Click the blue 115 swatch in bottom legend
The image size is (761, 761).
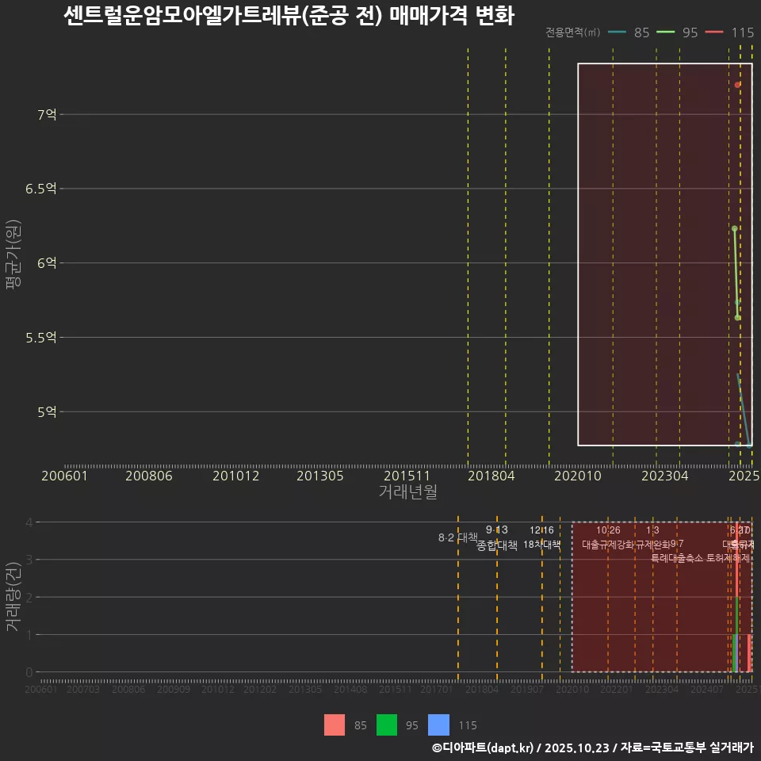coord(438,725)
